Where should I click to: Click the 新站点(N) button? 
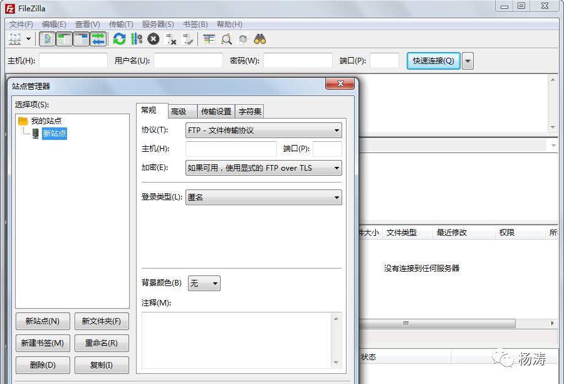tap(43, 321)
